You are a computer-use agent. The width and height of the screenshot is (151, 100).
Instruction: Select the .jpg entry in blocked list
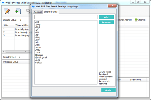pos(37,22)
